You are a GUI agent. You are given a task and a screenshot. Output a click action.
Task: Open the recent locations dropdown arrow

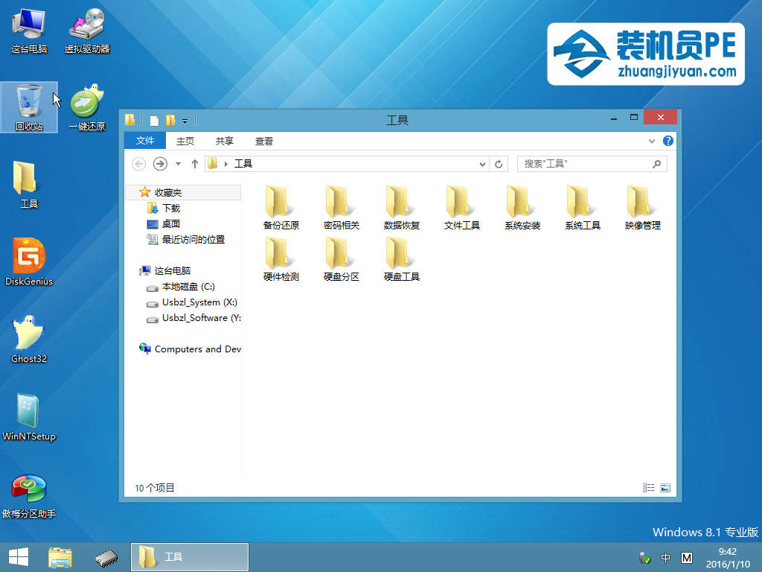[179, 164]
